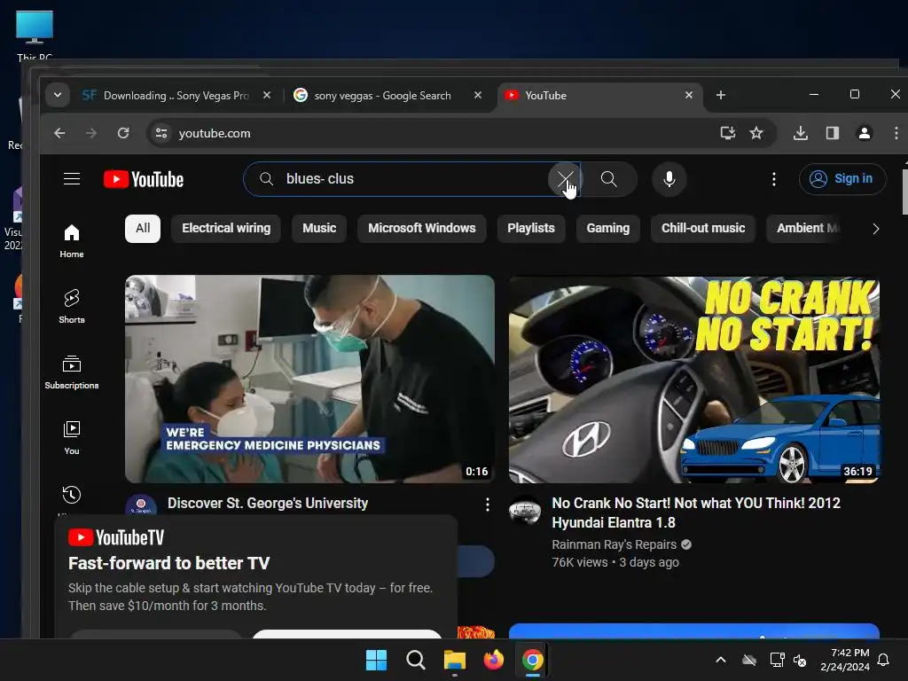Open the notification bell in taskbar
908x681 pixels.
(x=883, y=660)
